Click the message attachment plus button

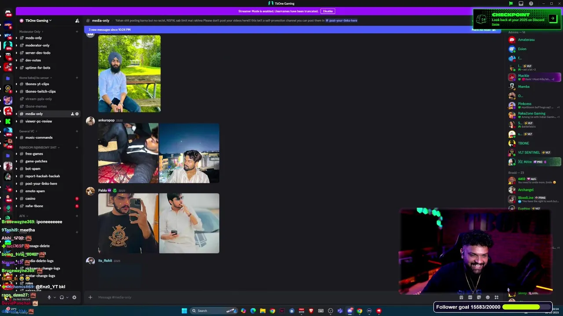(90, 297)
